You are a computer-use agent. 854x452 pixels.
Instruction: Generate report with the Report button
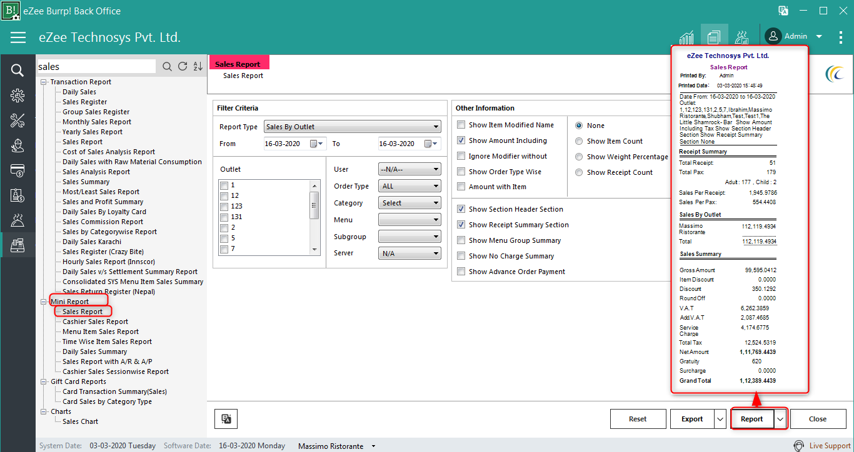752,419
